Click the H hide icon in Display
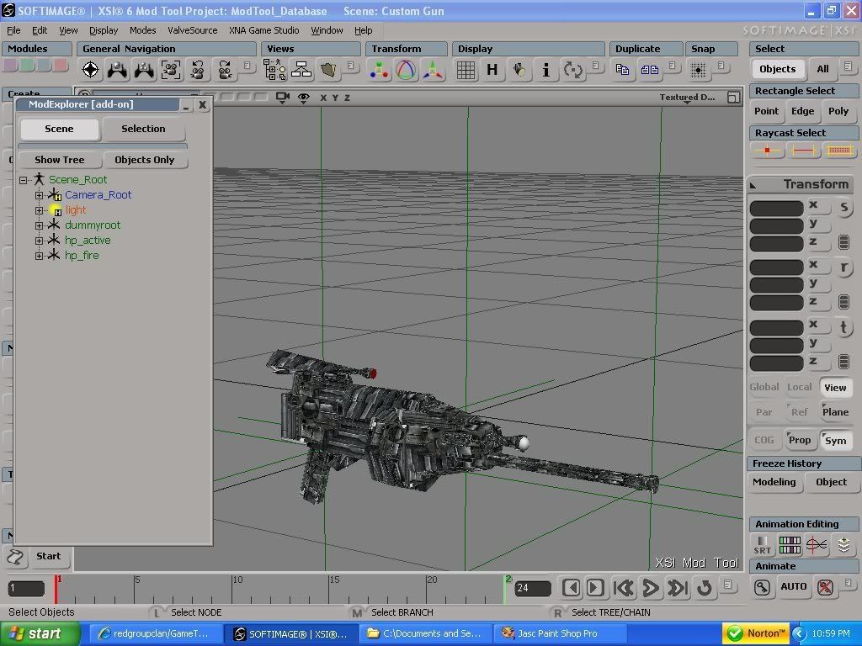Screen dimensions: 862x646 coord(492,70)
